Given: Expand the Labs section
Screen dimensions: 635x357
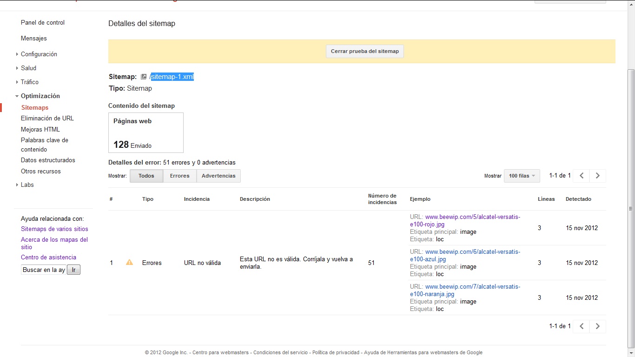Looking at the screenshot, I should point(17,185).
